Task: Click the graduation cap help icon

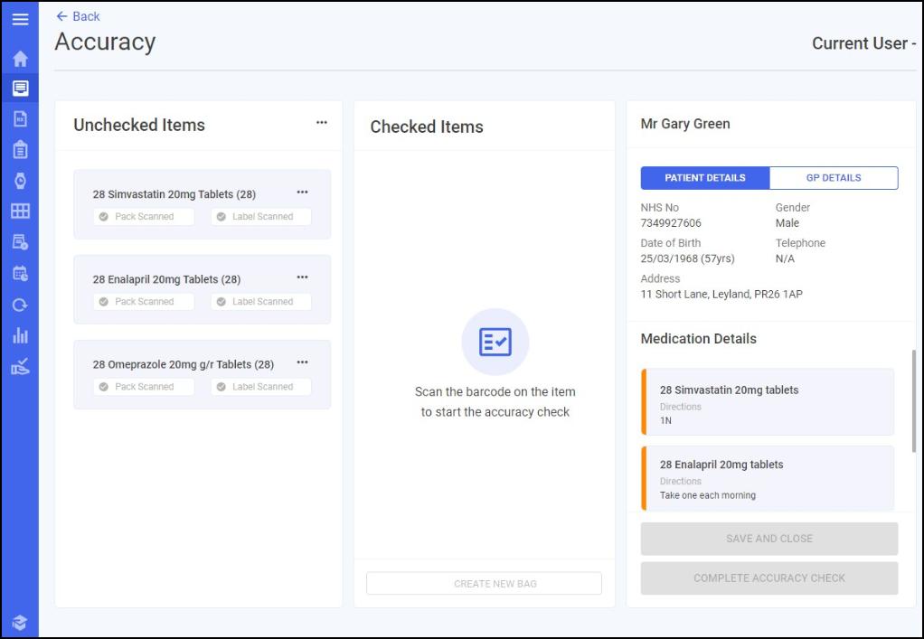Action: 20,623
